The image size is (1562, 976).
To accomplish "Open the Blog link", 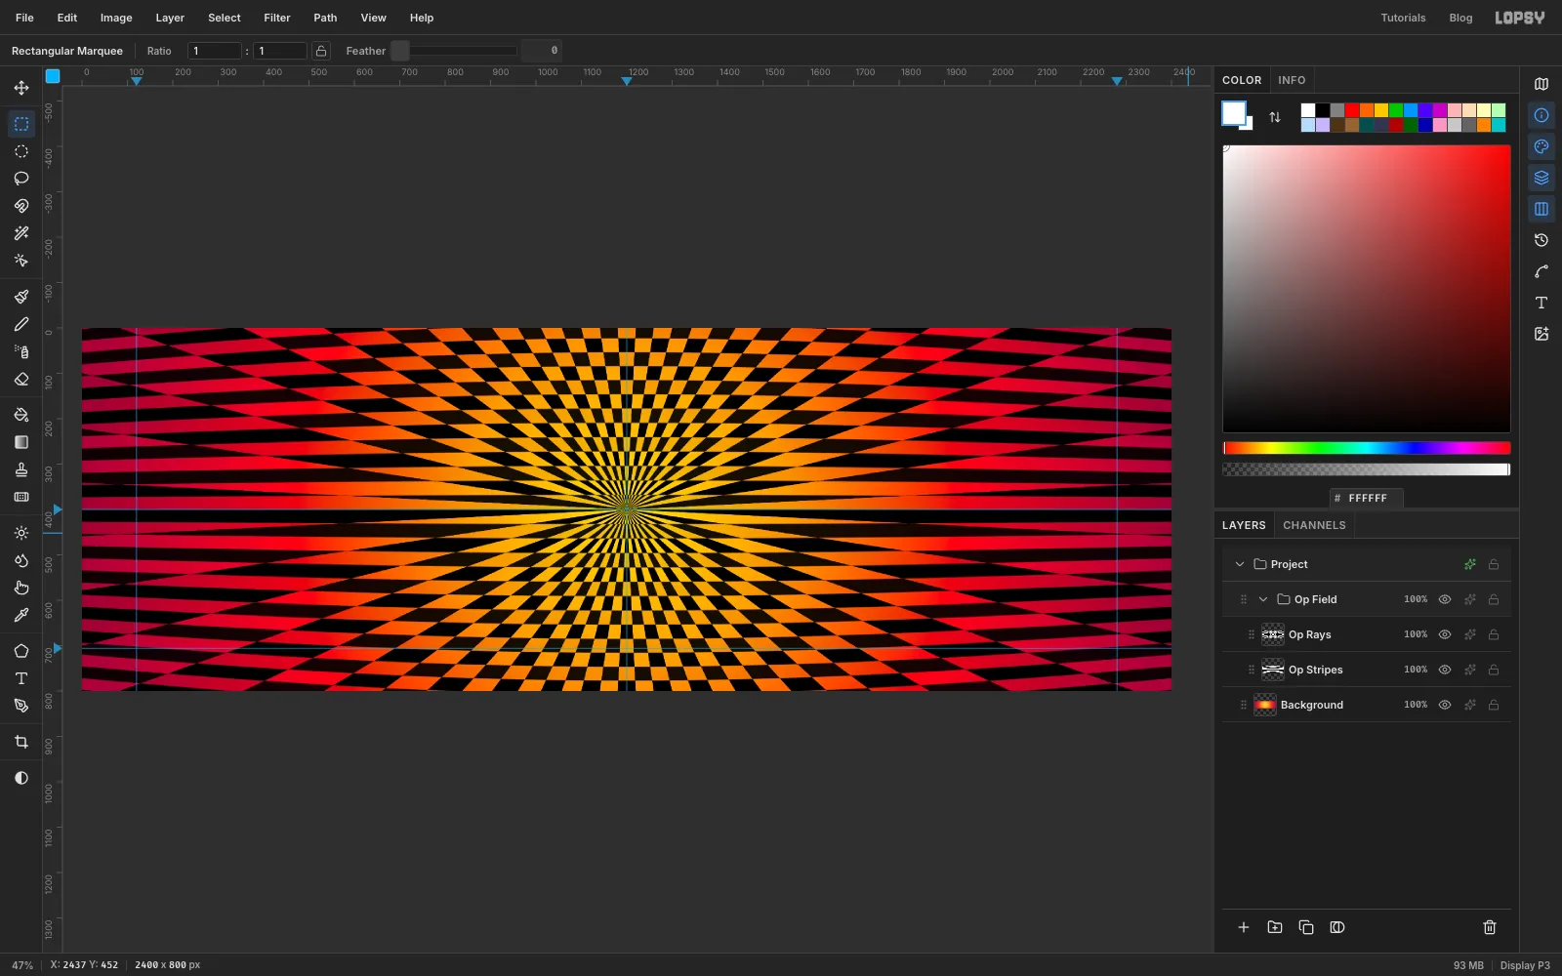I will (x=1460, y=18).
